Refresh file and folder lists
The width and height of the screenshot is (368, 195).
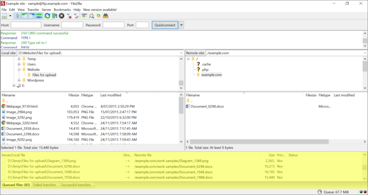(x=47, y=16)
